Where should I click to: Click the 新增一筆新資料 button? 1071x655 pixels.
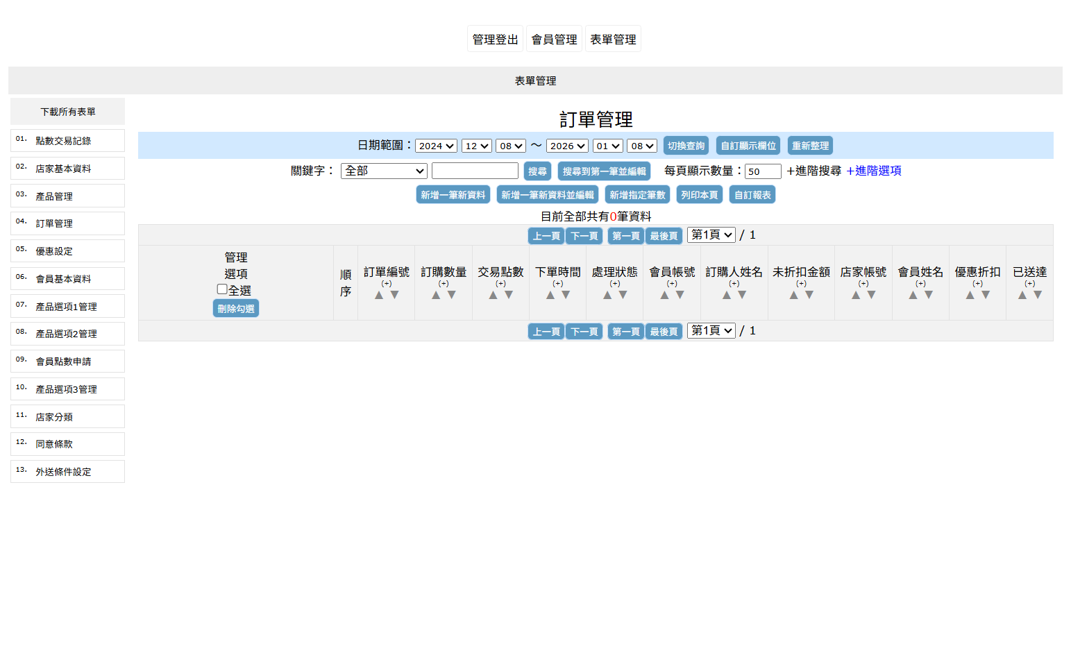pos(453,195)
